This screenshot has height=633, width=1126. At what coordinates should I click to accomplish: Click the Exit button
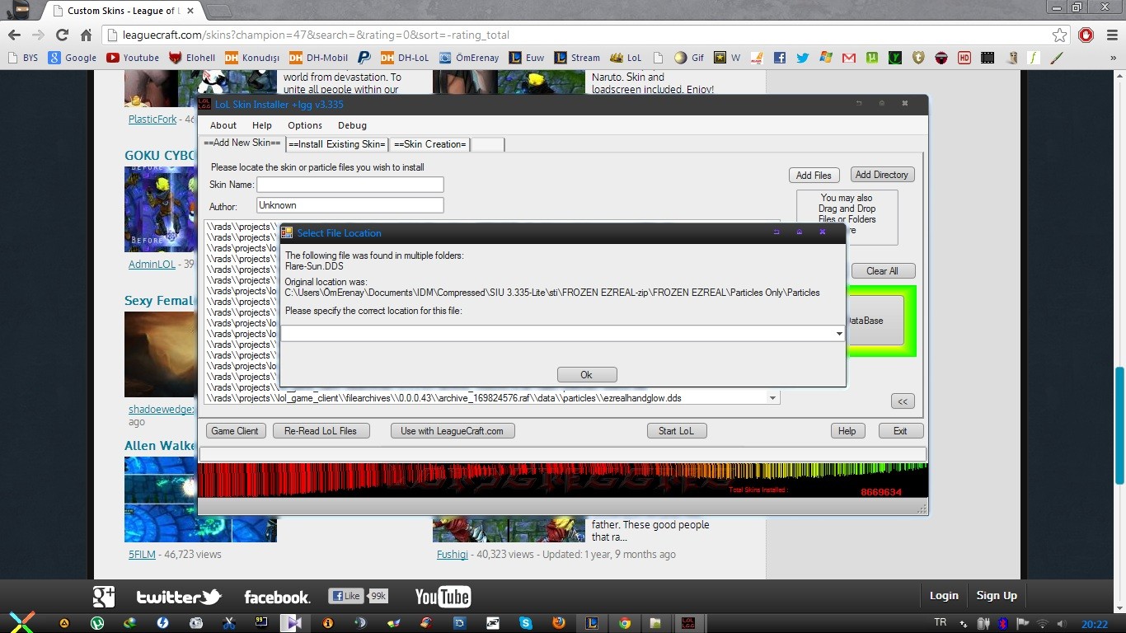point(900,431)
